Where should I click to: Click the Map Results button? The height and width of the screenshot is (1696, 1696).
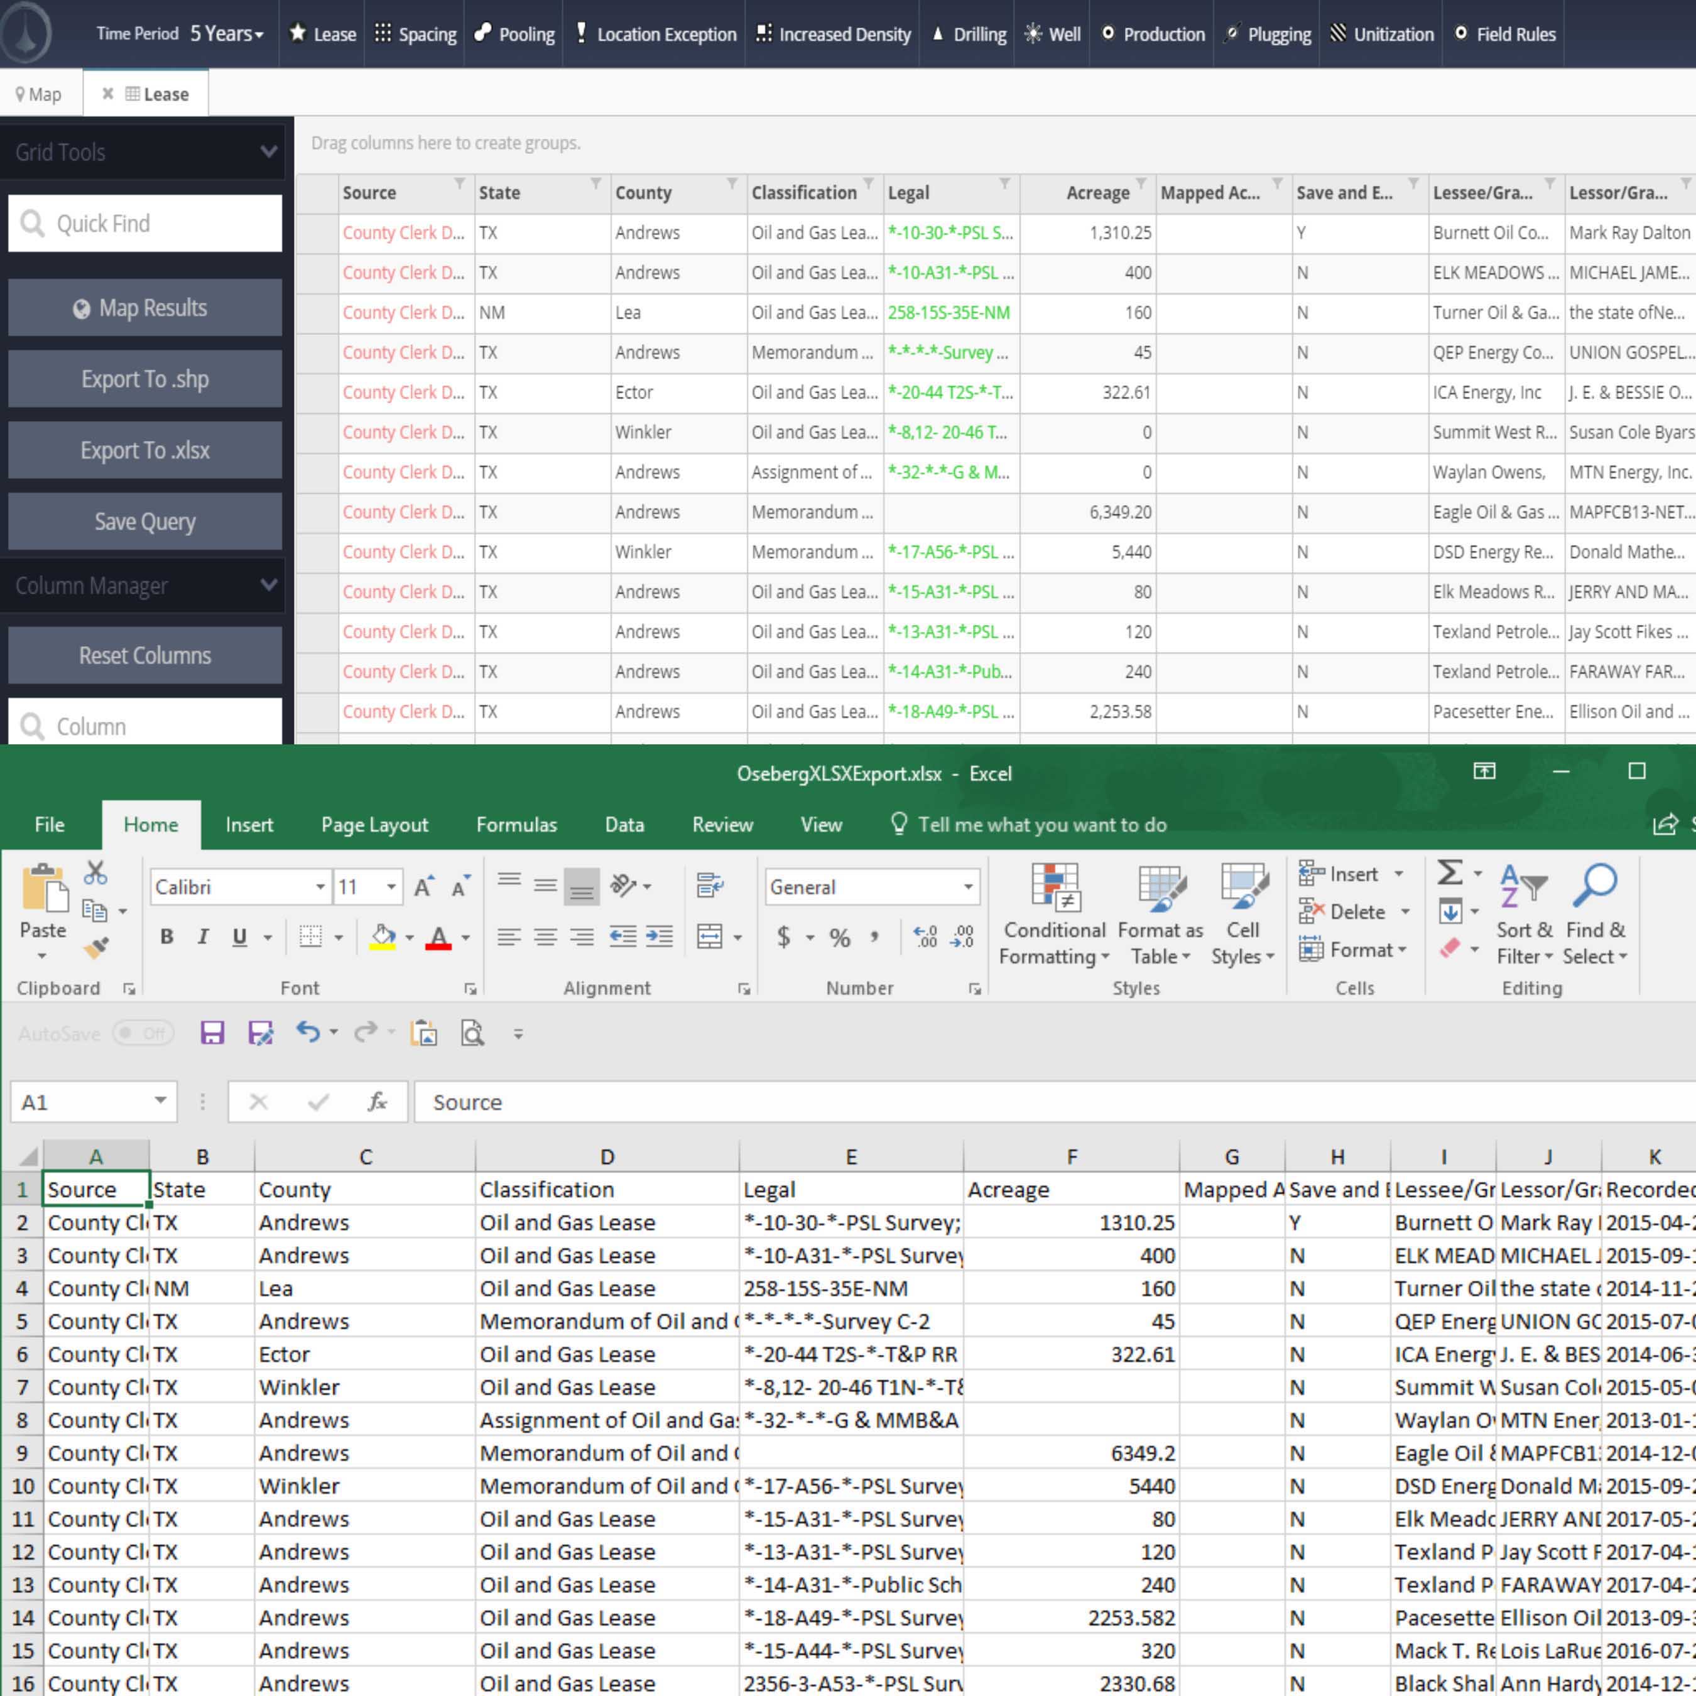coord(145,308)
